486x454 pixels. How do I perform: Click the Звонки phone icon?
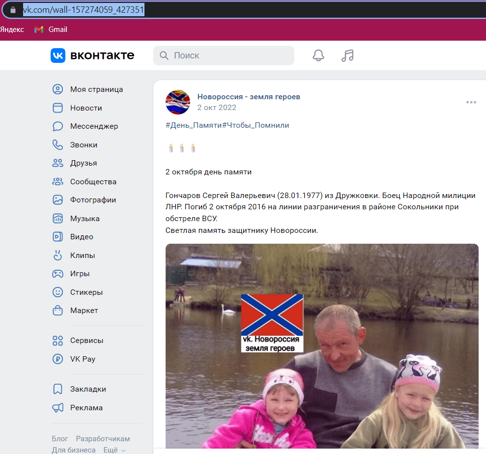point(57,145)
